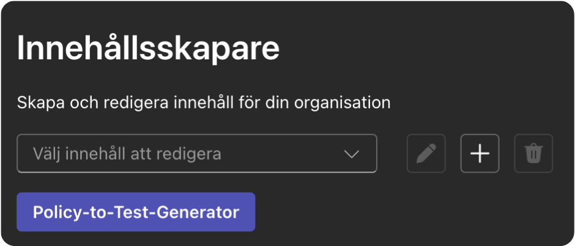The image size is (575, 246).
Task: Select the purple Policy-to-Test-Generator item
Action: (x=136, y=212)
